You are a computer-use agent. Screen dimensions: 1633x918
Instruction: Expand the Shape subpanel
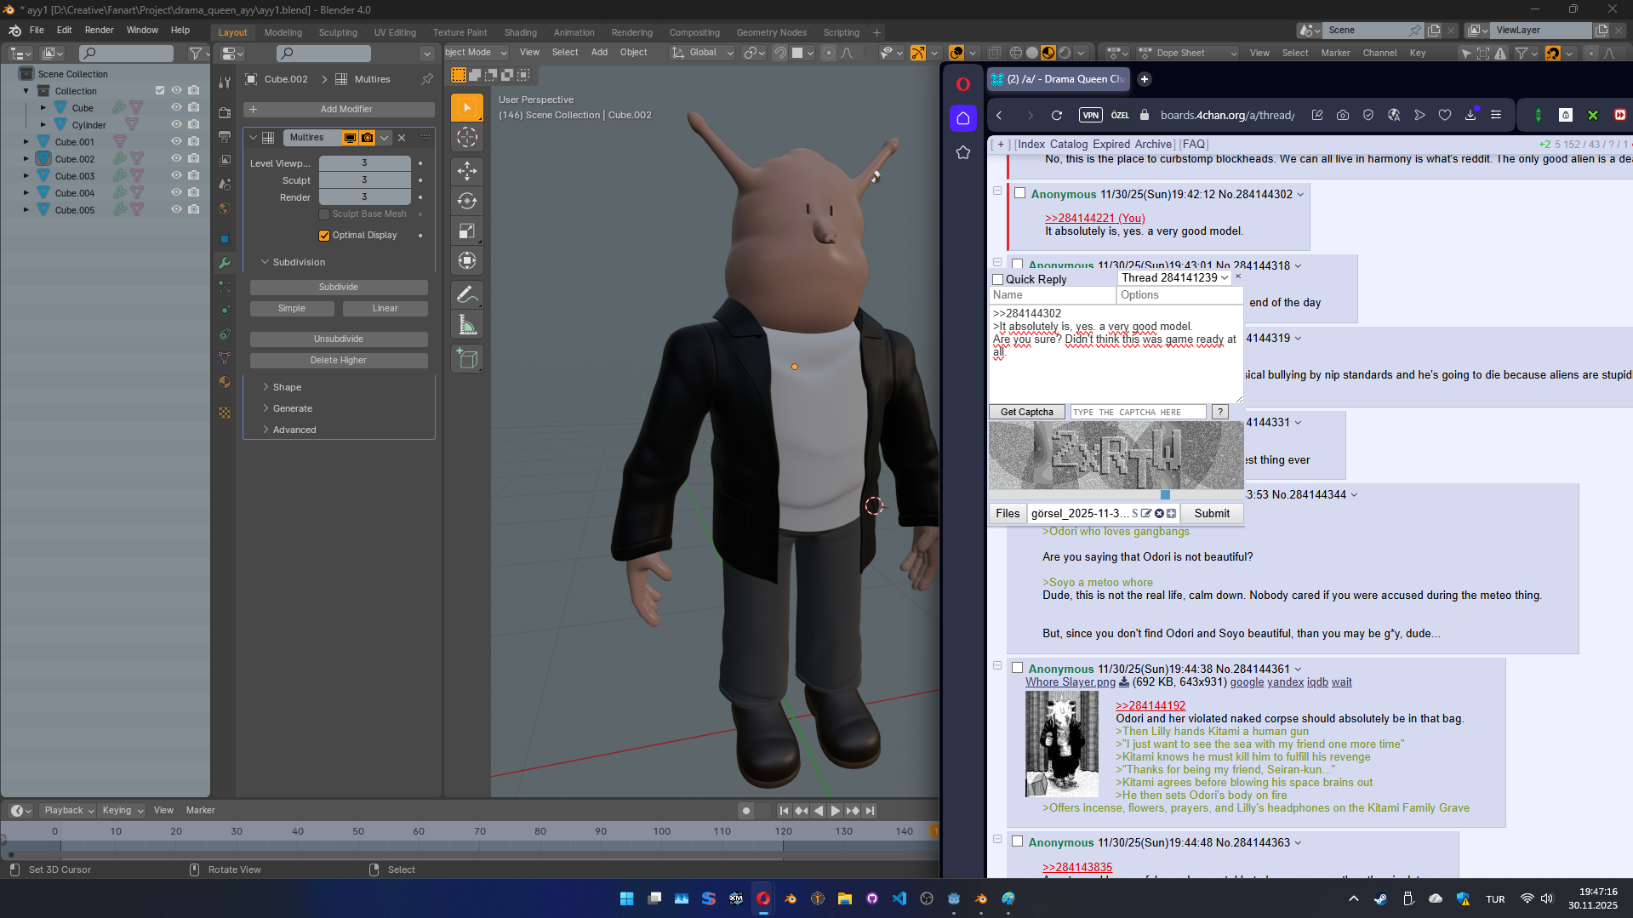(x=287, y=387)
